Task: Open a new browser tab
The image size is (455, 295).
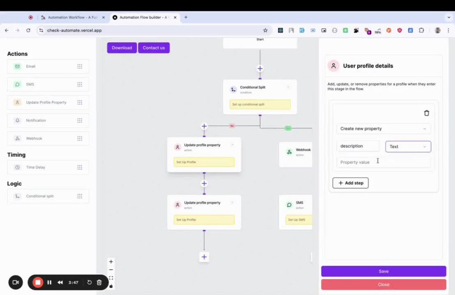Action: pyautogui.click(x=186, y=17)
